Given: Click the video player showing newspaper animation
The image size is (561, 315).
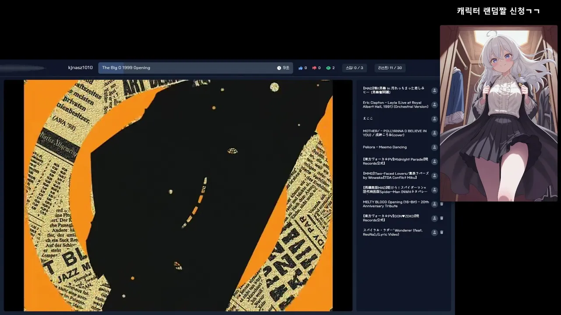Looking at the screenshot, I should tap(178, 195).
